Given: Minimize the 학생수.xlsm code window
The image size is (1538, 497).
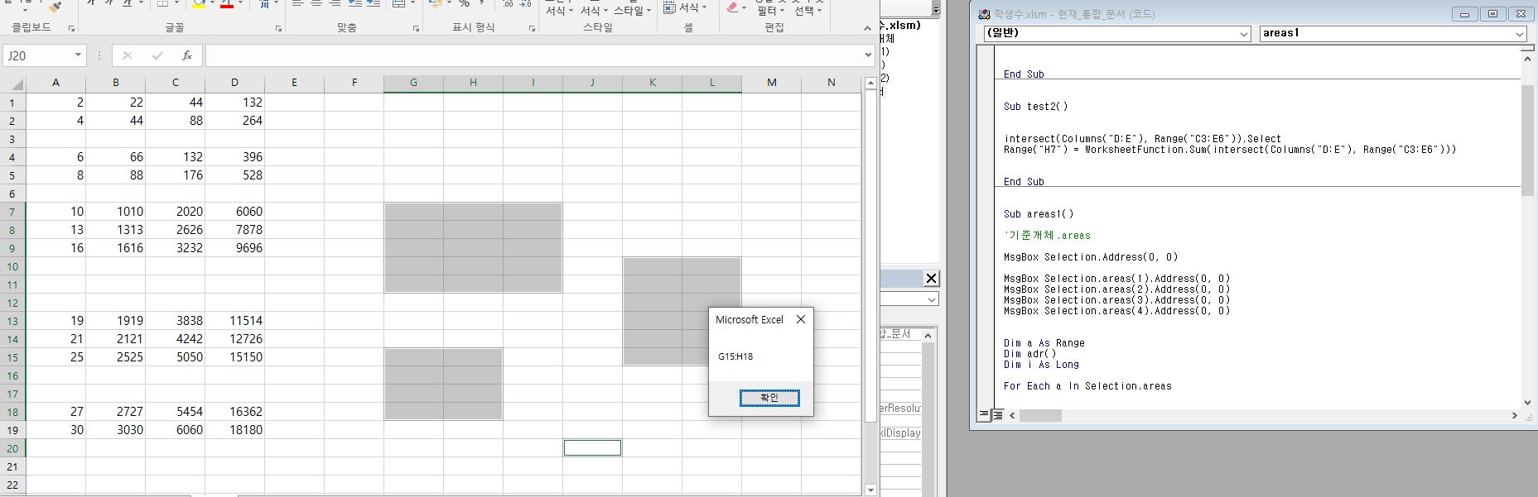Looking at the screenshot, I should point(1464,14).
